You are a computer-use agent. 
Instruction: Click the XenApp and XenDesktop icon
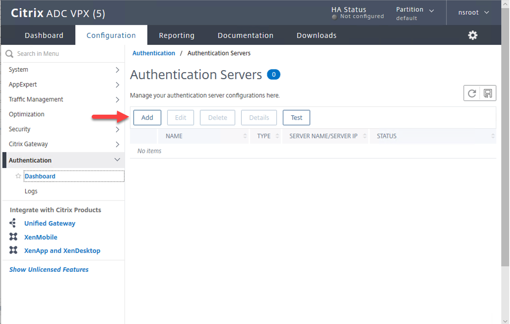13,251
